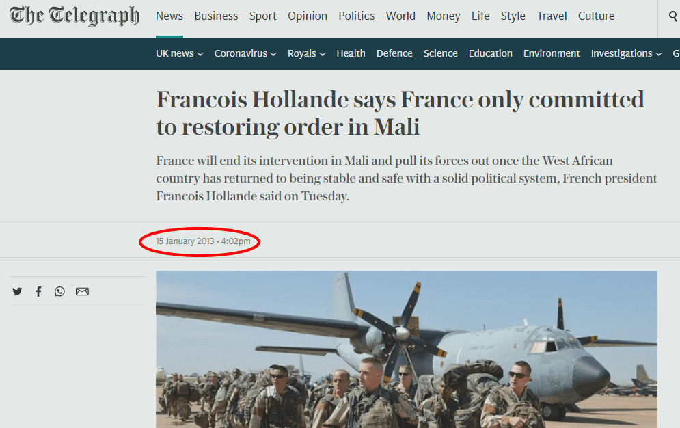Open the Culture section
The height and width of the screenshot is (428, 680).
pos(596,16)
